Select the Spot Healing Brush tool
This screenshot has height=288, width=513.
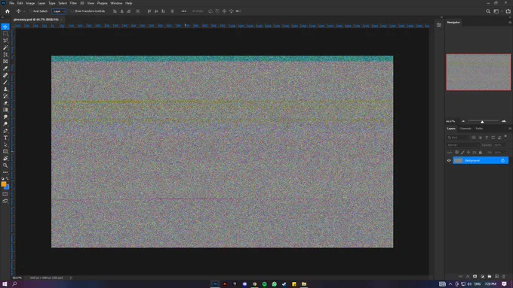point(5,75)
